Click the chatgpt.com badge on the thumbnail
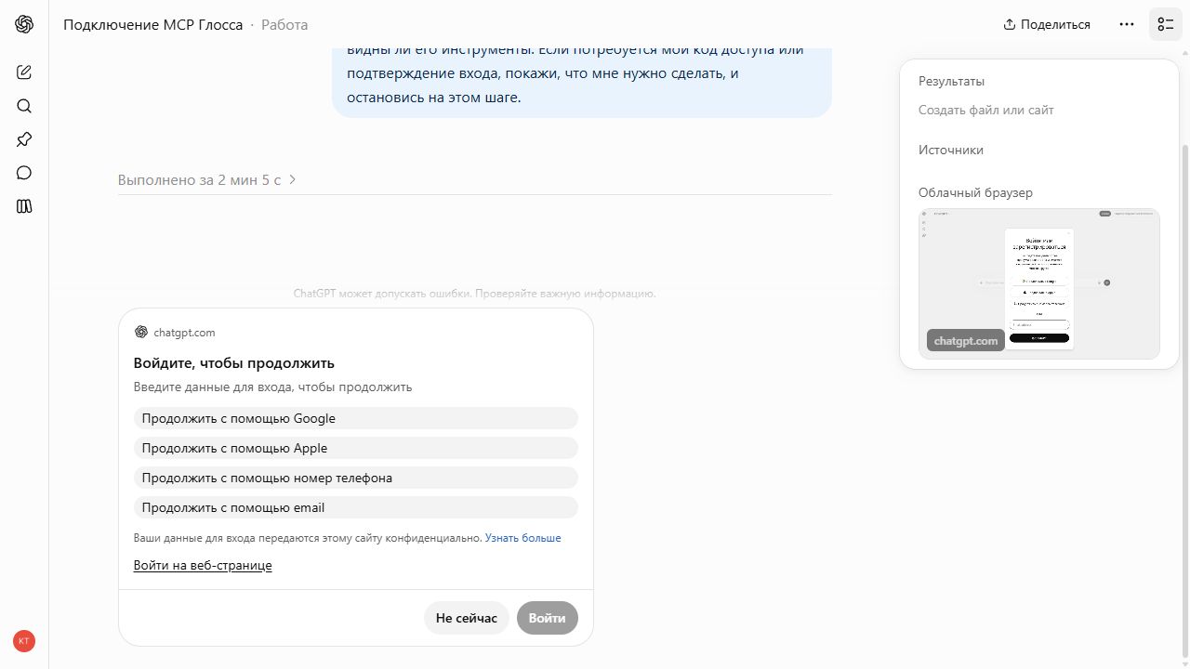Viewport: 1190px width, 669px height. click(x=966, y=341)
